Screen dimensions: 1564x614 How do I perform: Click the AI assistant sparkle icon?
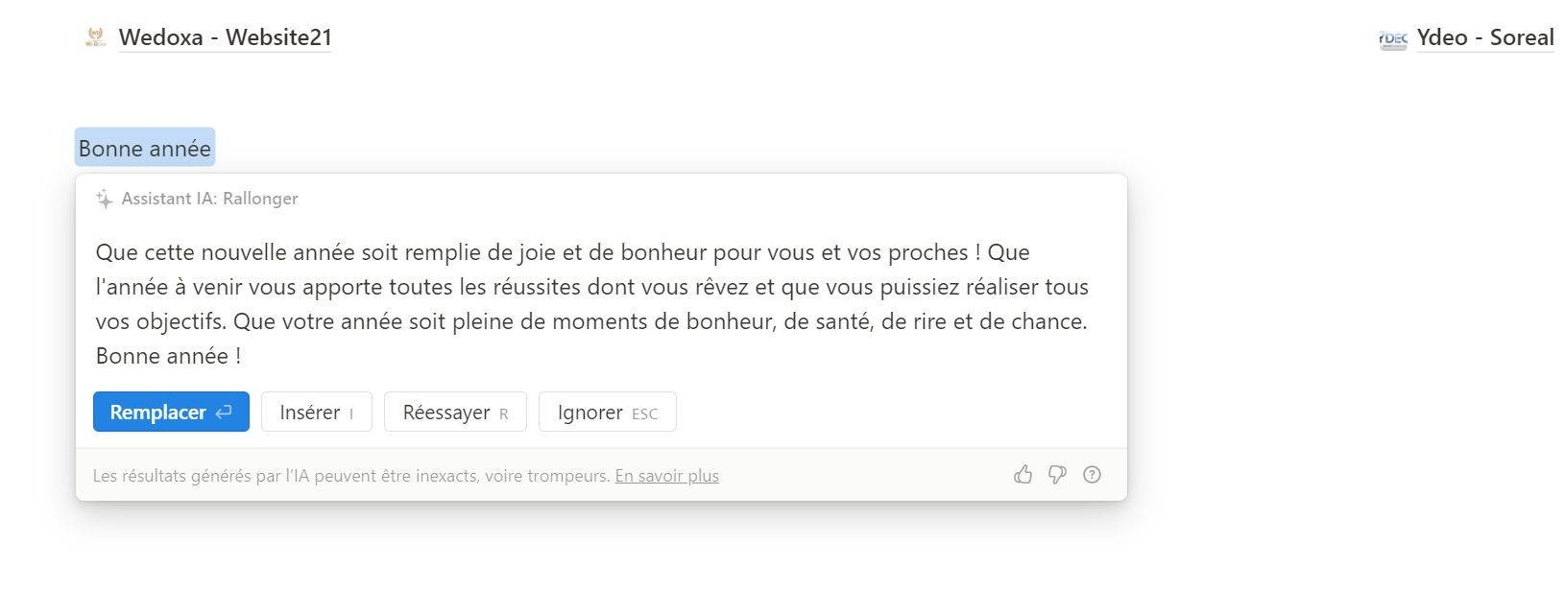105,200
